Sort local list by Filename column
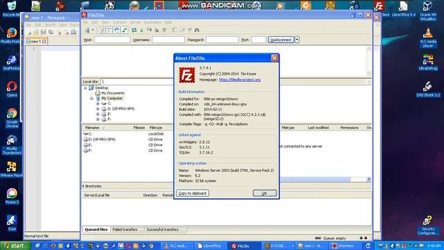Image resolution: width=444 pixels, height=250 pixels. pos(92,128)
